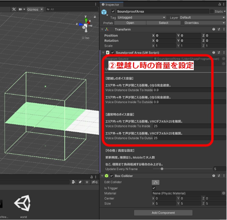This screenshot has height=220, width=227.
Task: Click Box Collider Center X field
Action: [166, 198]
